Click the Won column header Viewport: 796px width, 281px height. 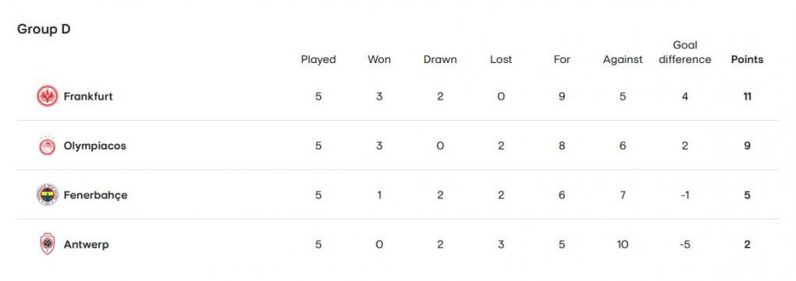[379, 60]
